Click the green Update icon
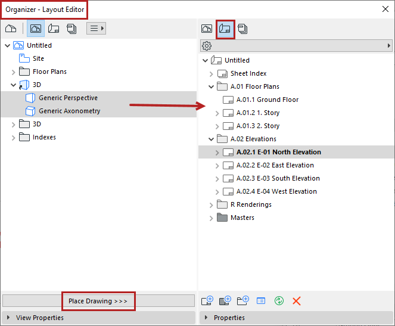The width and height of the screenshot is (395, 326). tap(279, 301)
